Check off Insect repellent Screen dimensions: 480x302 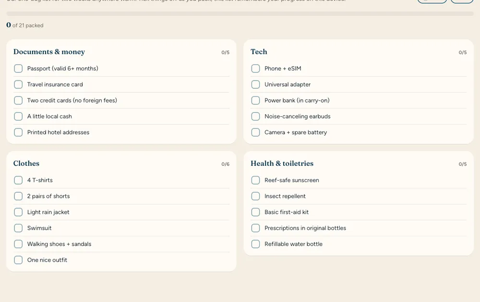pos(256,196)
